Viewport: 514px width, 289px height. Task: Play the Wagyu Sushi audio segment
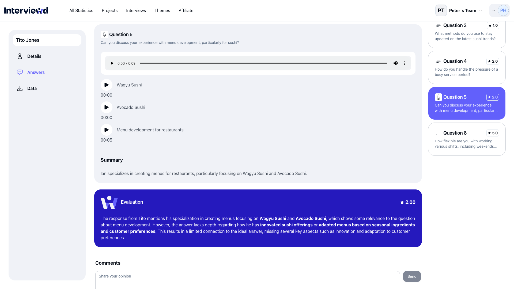106,85
